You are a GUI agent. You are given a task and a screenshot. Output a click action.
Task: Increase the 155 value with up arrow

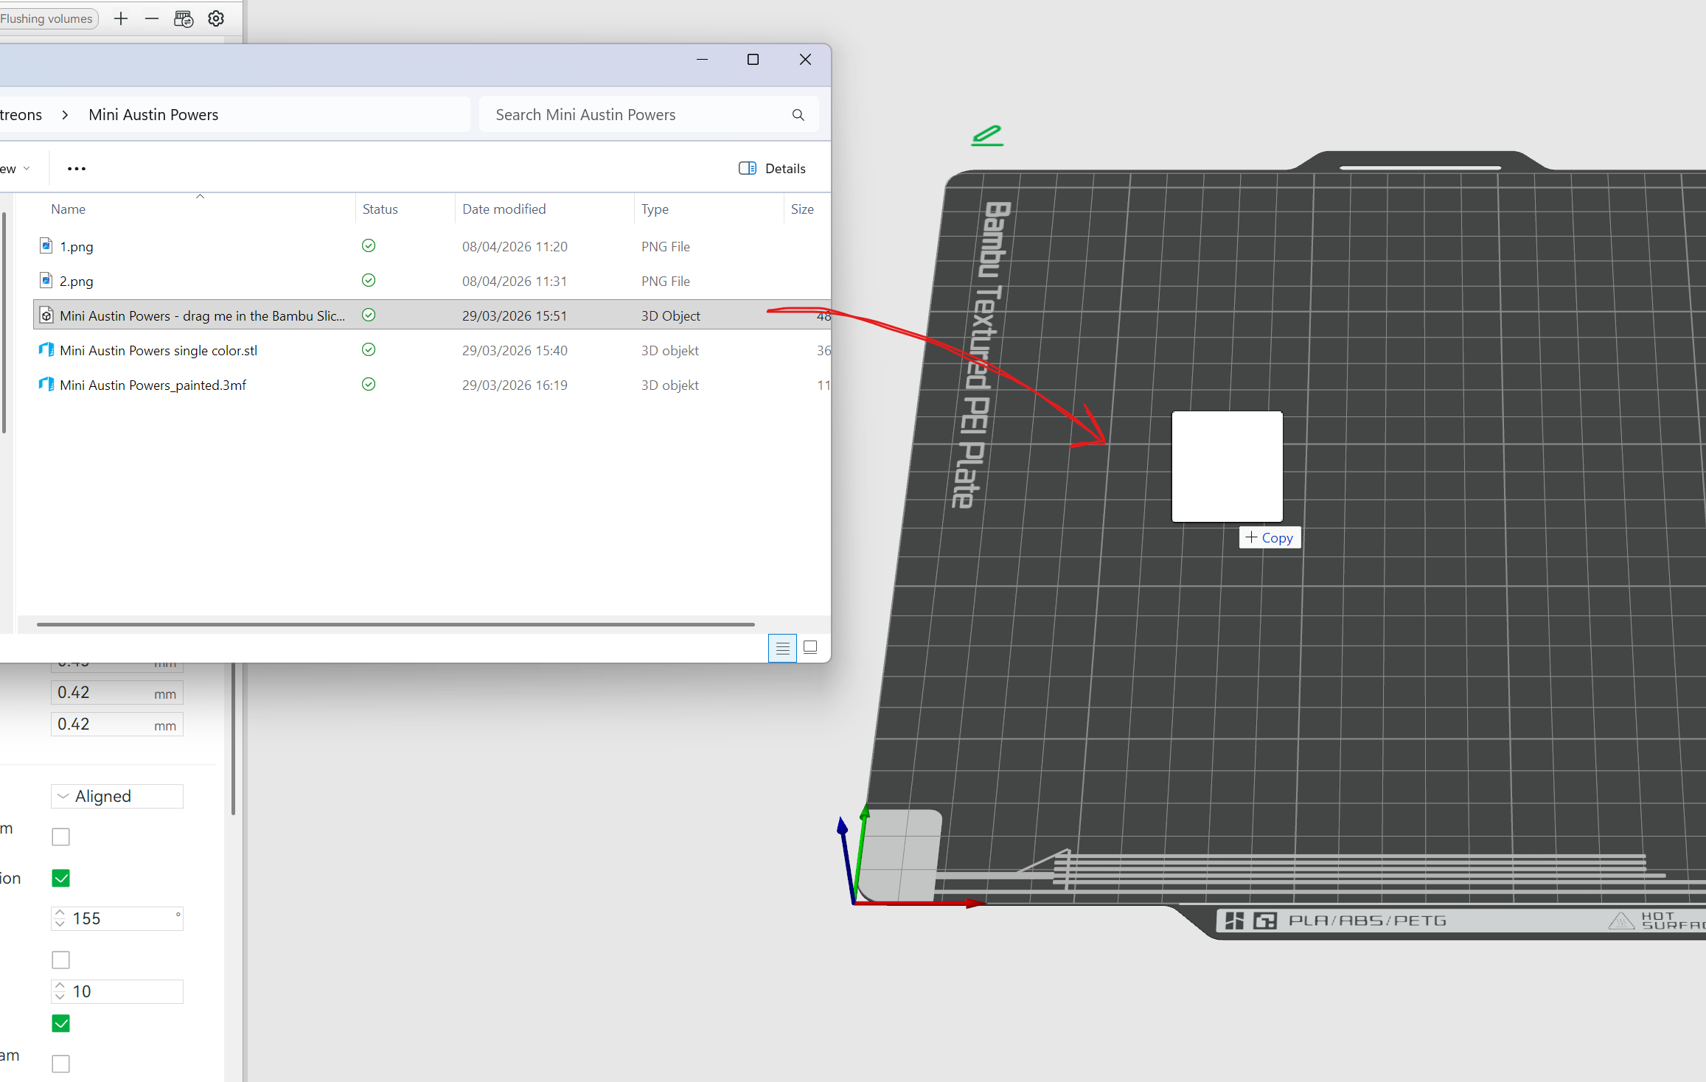60,913
